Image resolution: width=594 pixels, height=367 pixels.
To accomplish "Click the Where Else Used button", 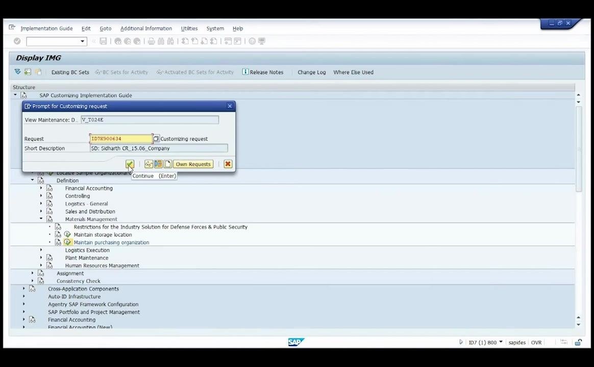I will [x=353, y=72].
